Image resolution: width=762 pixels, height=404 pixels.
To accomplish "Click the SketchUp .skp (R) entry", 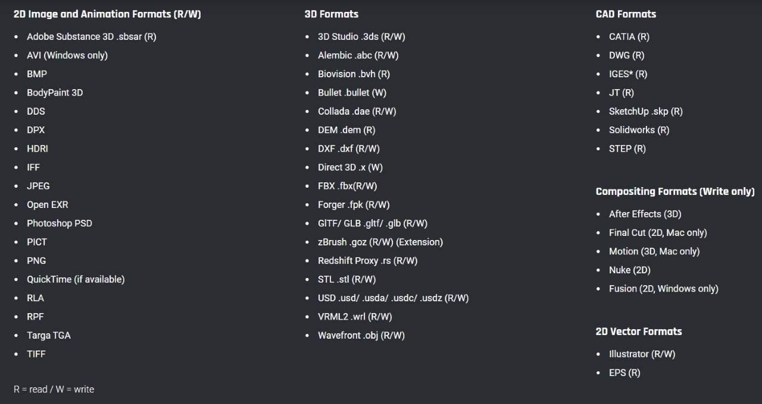I will click(645, 111).
